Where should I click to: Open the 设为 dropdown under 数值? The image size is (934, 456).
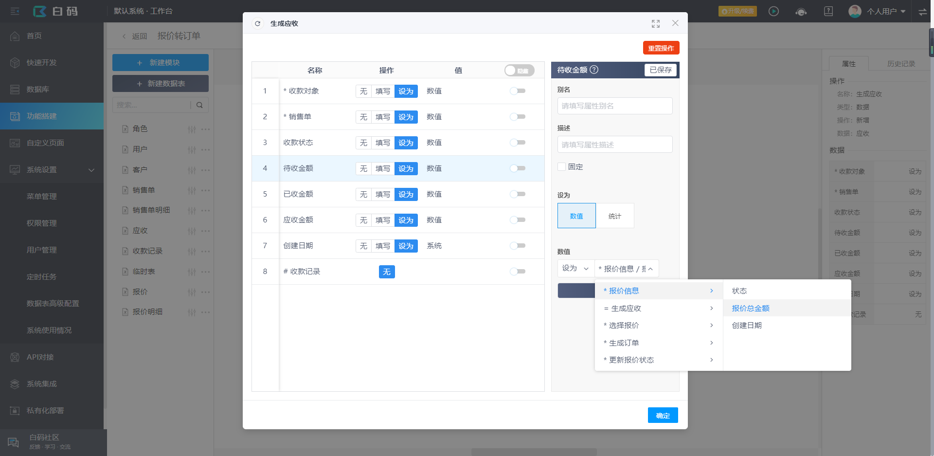coord(576,269)
